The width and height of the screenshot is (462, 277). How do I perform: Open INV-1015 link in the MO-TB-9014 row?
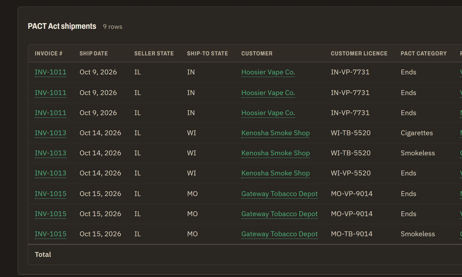tap(51, 234)
